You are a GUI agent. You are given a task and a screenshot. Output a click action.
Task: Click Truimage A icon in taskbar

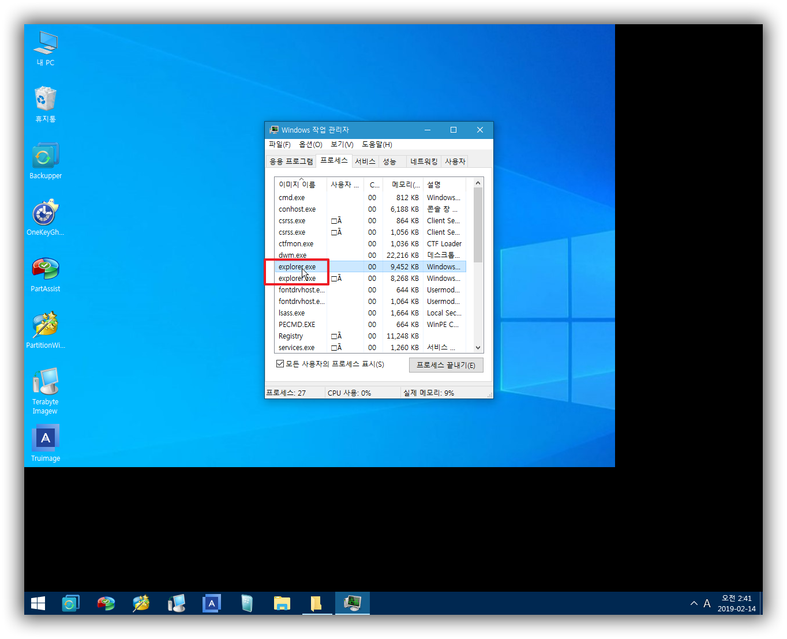(x=211, y=603)
